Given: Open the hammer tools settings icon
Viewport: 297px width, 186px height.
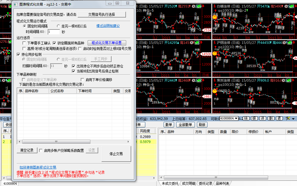Looking at the screenshot, I should [288, 118].
